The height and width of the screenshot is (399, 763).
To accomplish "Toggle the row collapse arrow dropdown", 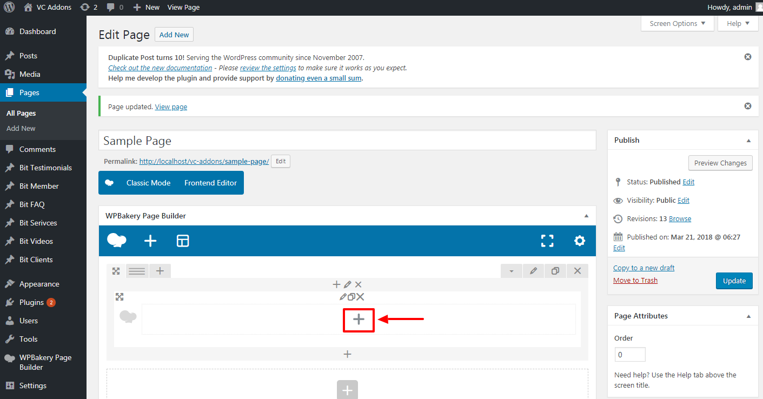I will tap(512, 271).
